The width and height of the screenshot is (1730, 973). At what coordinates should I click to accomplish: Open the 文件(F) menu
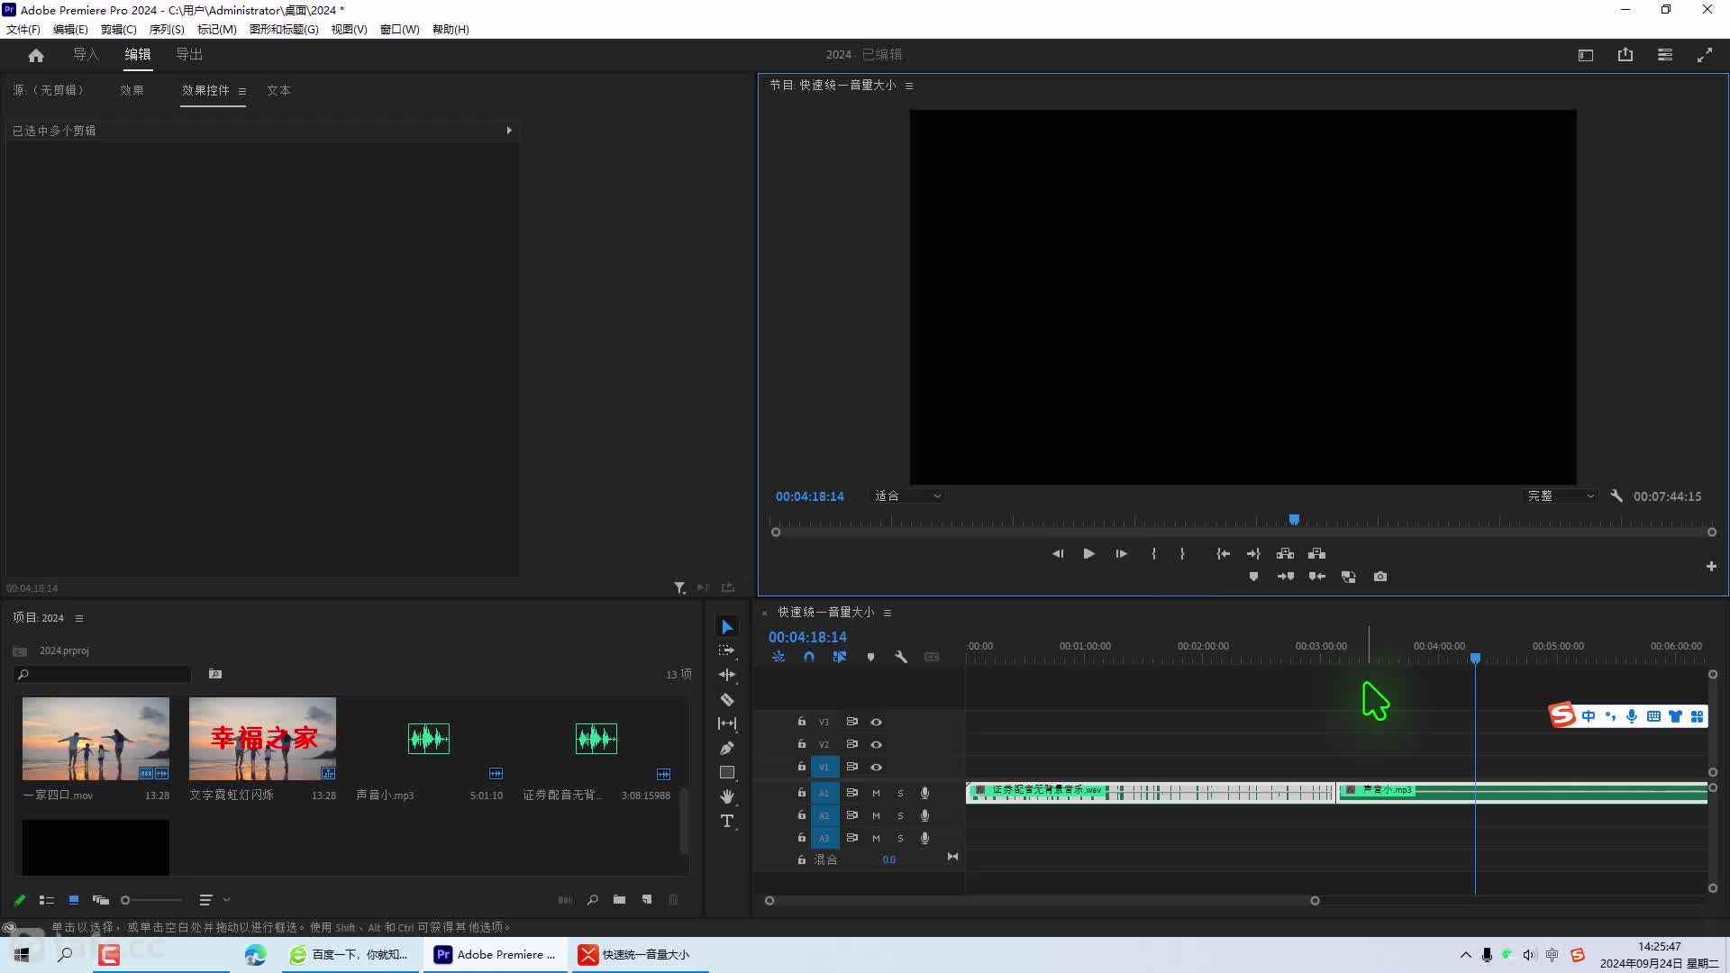23,29
